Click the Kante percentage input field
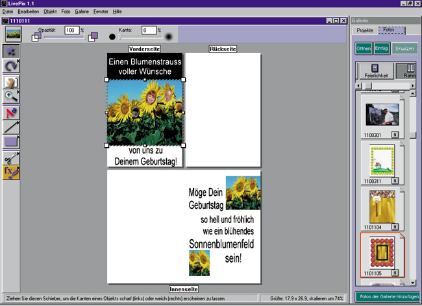This screenshot has height=306, width=422. coord(148,30)
